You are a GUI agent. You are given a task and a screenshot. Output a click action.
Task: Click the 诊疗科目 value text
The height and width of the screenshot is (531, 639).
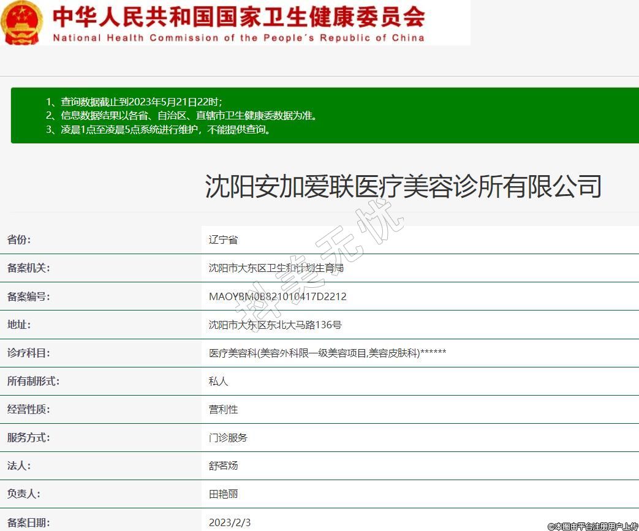[327, 353]
